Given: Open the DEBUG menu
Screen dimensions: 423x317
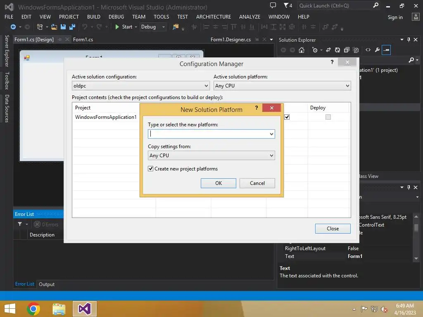Looking at the screenshot, I should point(116,17).
